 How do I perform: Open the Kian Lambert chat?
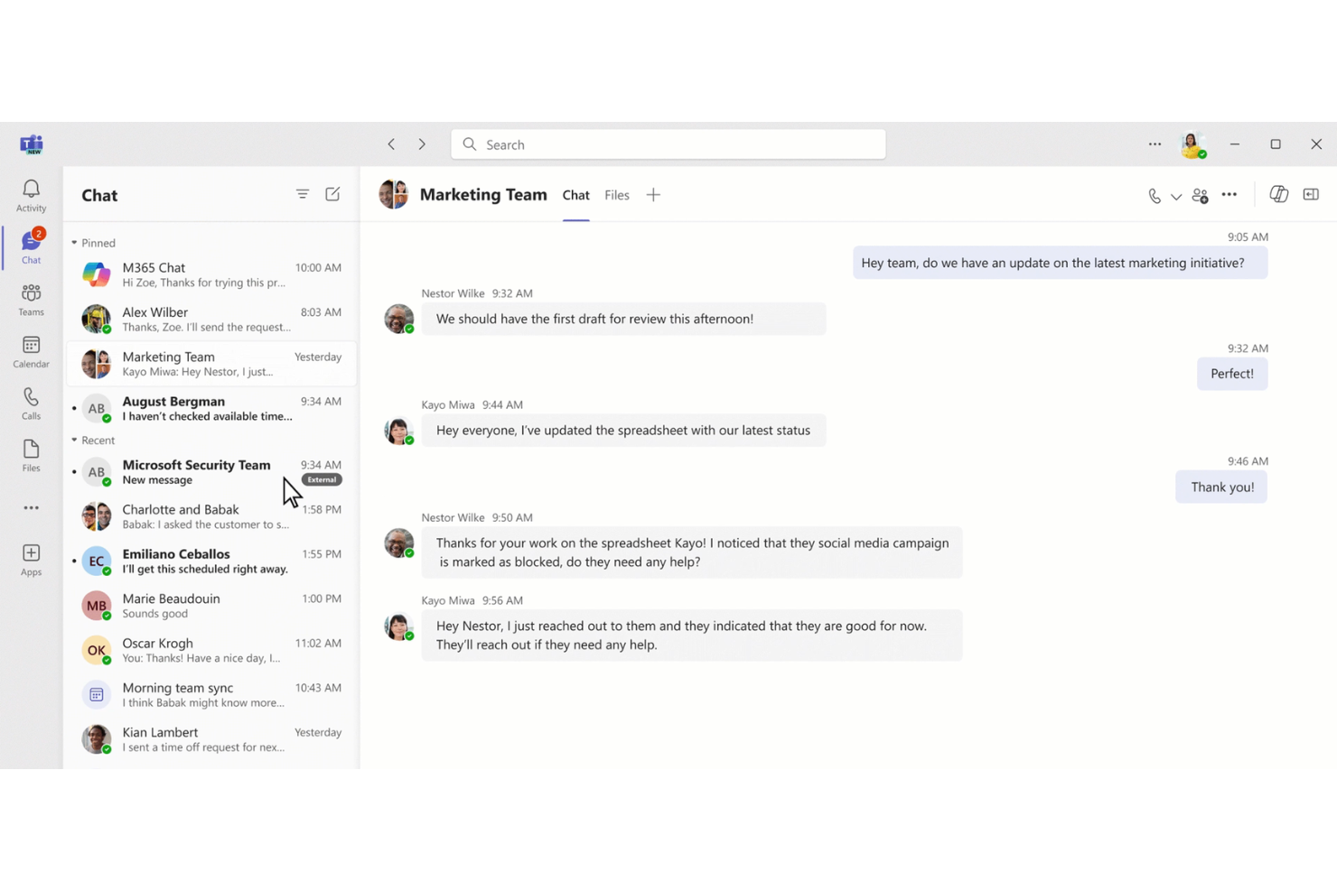click(x=211, y=739)
